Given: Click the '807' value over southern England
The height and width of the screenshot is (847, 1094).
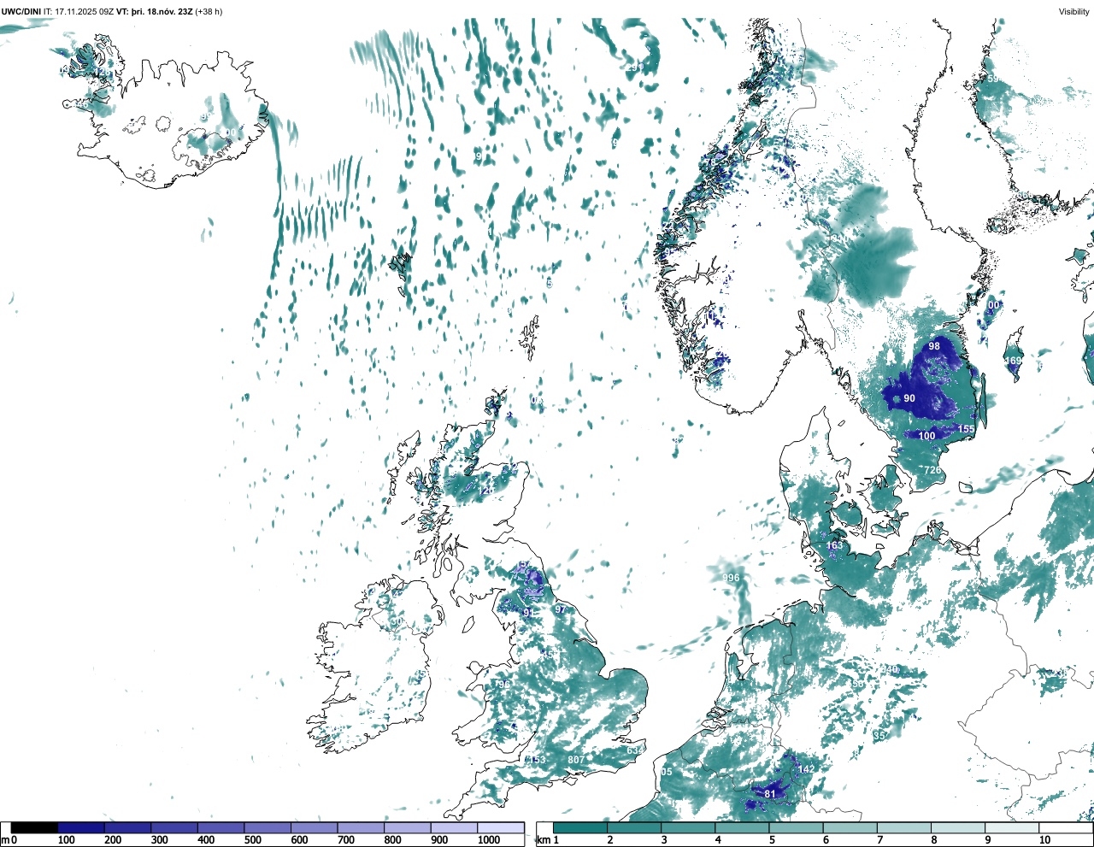Looking at the screenshot, I should tap(576, 760).
